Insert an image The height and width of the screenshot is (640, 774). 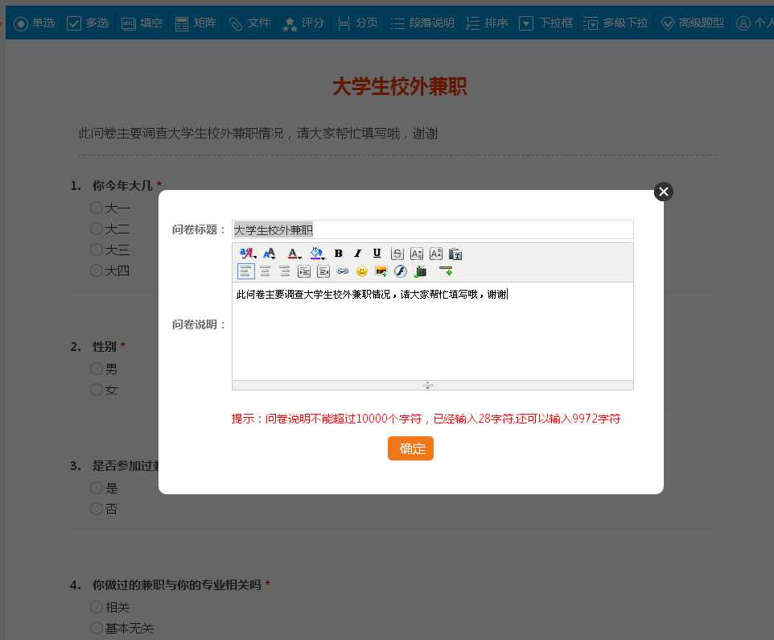[x=381, y=271]
